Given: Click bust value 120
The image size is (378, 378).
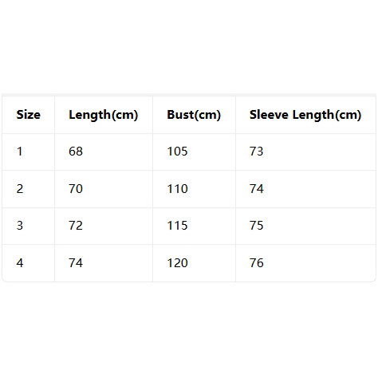Looking at the screenshot, I should point(178,263).
